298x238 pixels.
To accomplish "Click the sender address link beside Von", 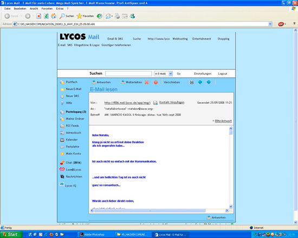I will click(127, 103).
